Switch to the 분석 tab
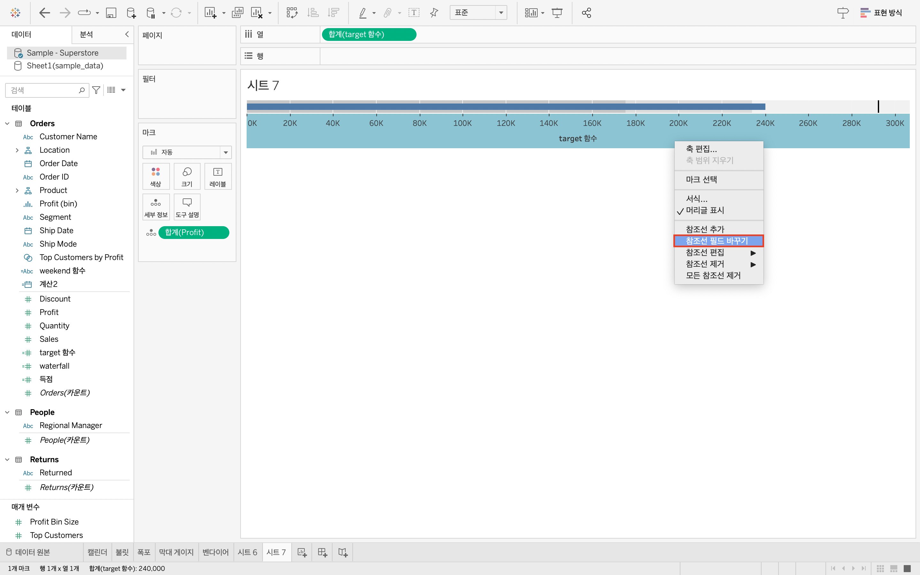 [86, 34]
